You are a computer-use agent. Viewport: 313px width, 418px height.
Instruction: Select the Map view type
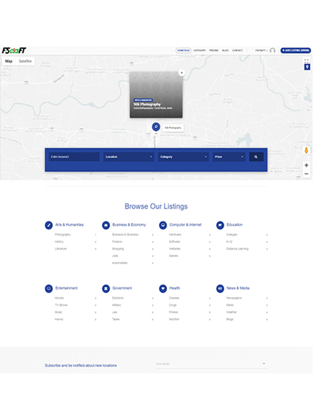9,61
